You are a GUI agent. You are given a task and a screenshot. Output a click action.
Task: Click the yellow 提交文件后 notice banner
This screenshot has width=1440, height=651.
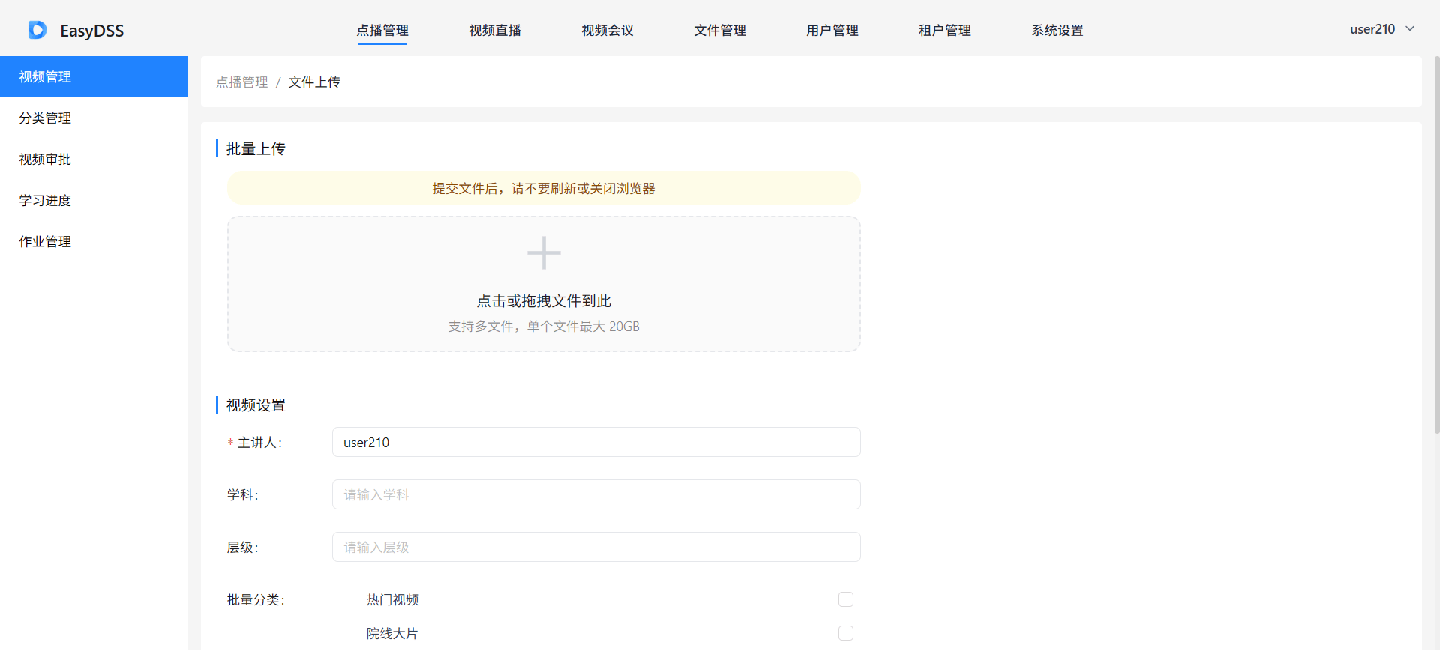(x=544, y=188)
